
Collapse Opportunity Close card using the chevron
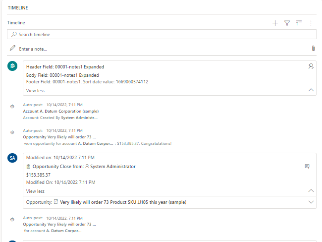(x=311, y=191)
